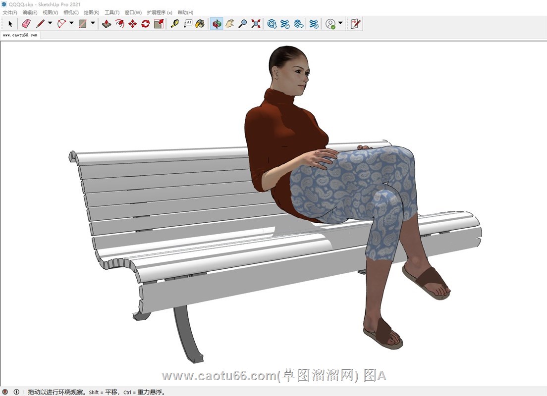Enable the Zoom magnifier tool
The image size is (547, 396).
(x=242, y=24)
